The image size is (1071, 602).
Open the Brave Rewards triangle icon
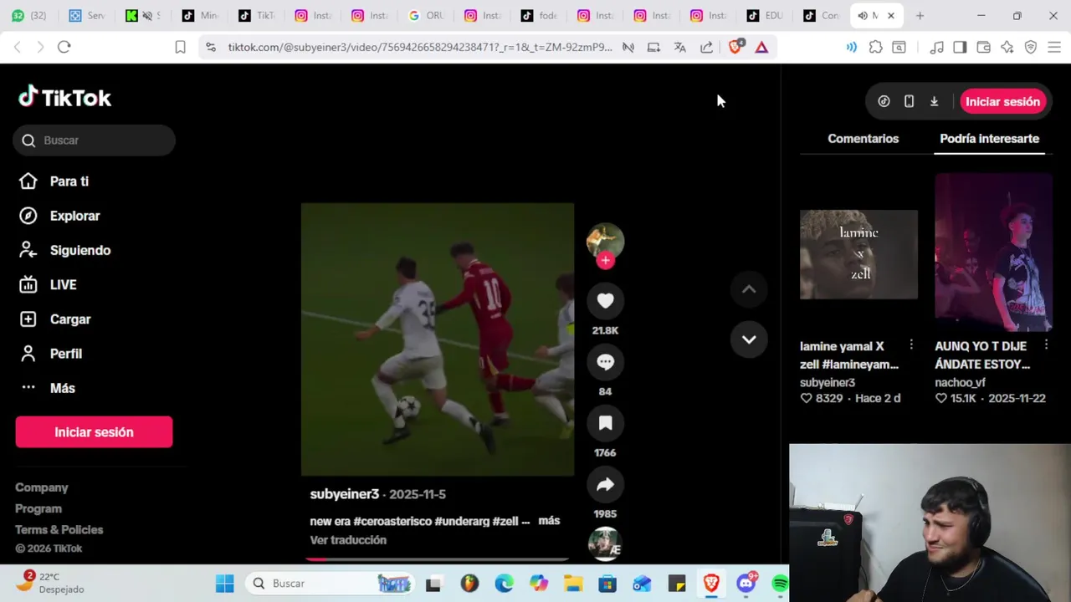coord(761,48)
